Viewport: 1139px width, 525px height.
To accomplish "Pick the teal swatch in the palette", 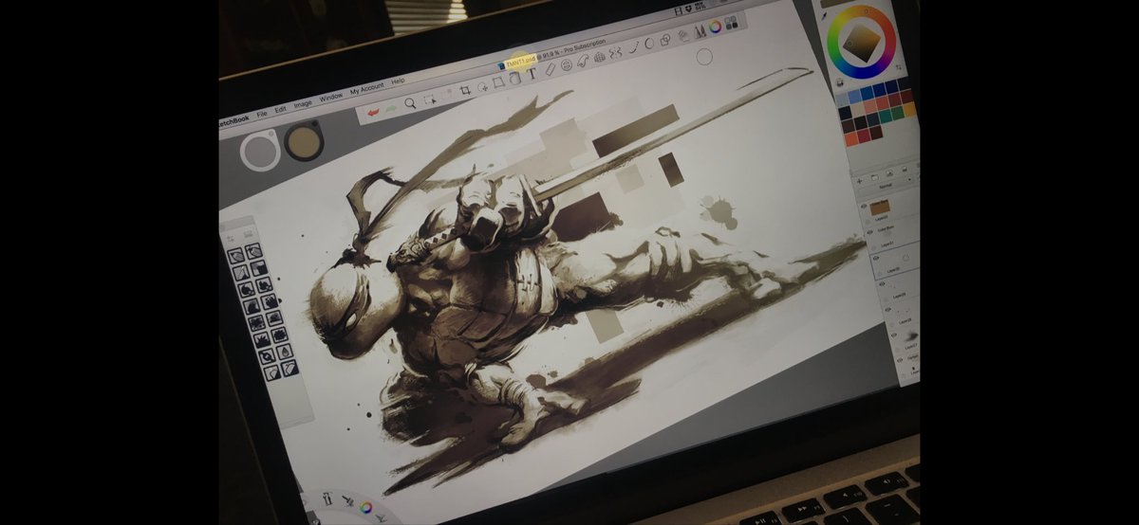I will coord(885,115).
